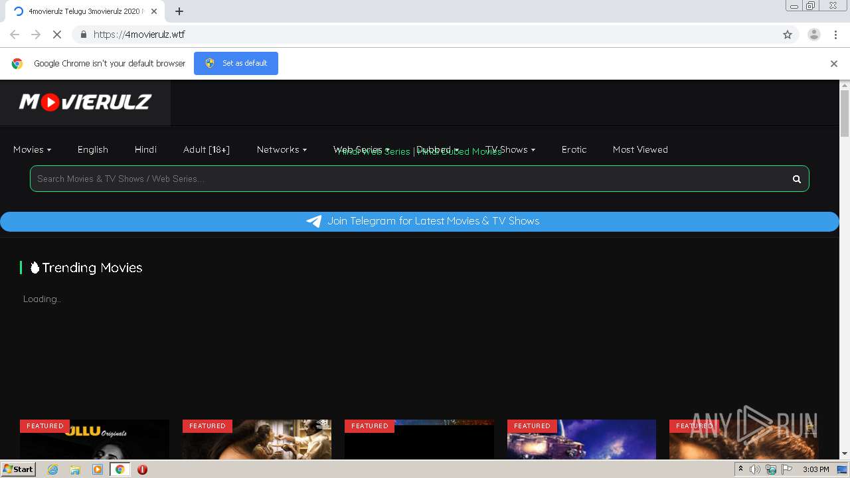Click the search magnifier icon
This screenshot has height=478, width=850.
(797, 179)
